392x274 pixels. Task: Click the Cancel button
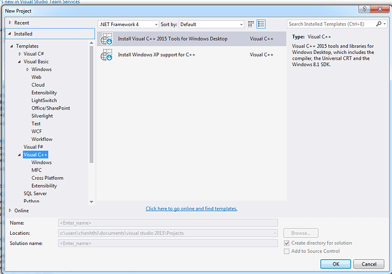(369, 264)
